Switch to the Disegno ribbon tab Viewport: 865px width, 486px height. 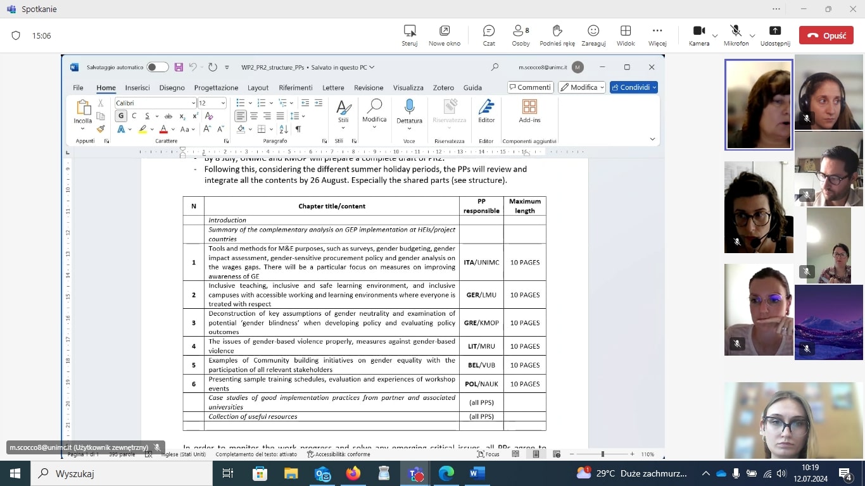(172, 88)
